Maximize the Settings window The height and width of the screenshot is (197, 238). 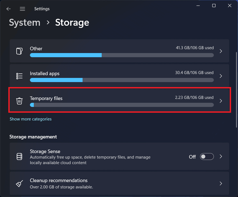coord(214,6)
